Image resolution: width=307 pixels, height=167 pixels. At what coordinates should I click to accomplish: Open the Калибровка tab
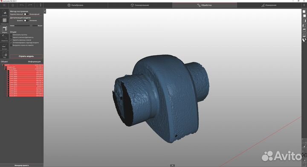75,5
